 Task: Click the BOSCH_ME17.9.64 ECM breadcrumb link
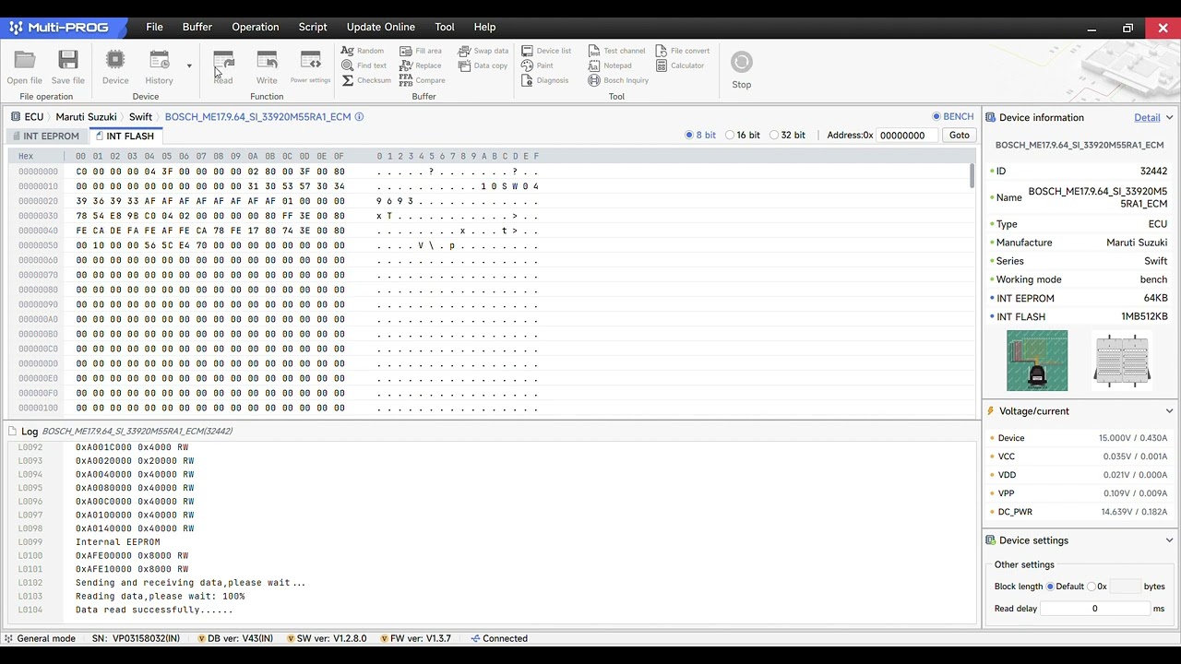click(257, 117)
